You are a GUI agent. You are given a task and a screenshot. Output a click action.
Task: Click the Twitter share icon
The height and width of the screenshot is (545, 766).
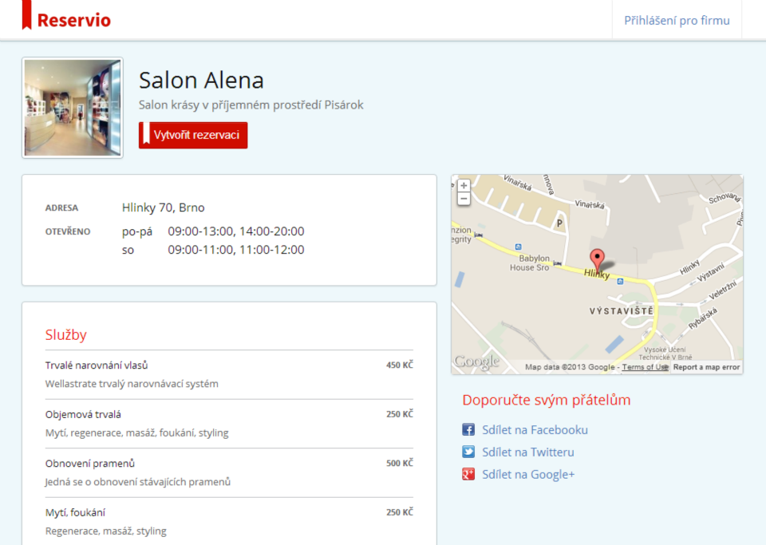click(468, 452)
